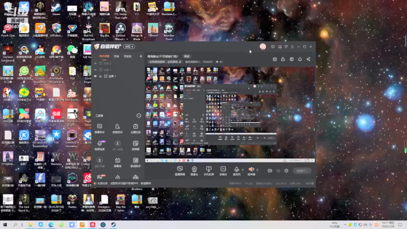Screen dimensions: 407x229
Task: Edit the live category with pencil icon
Action: (x=180, y=62)
